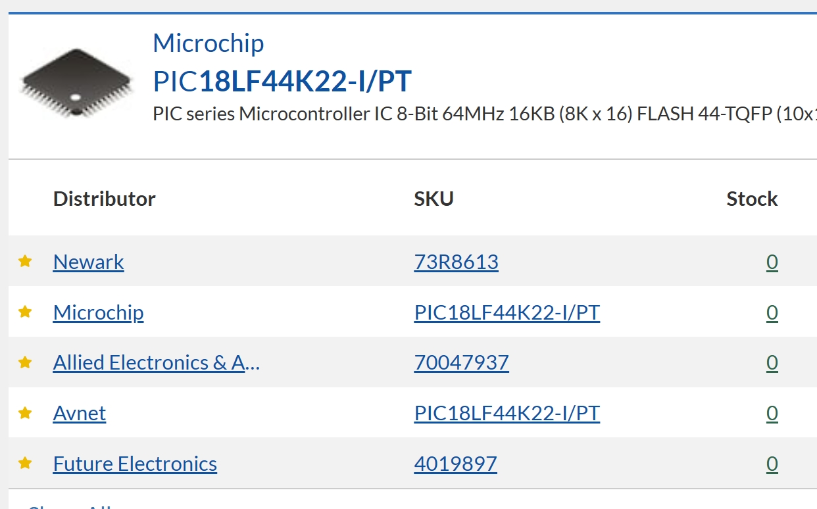Click the star icon beside Microchip distributor
817x509 pixels.
click(25, 312)
